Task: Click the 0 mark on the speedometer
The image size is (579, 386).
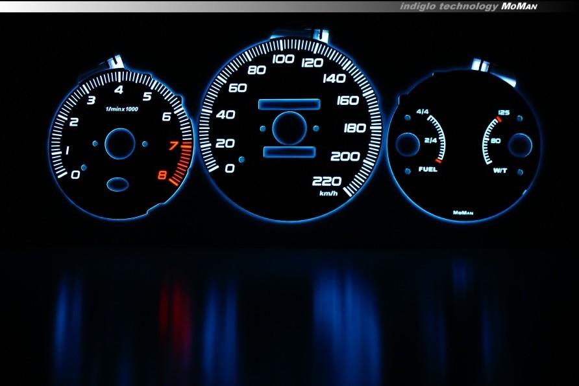Action: pyautogui.click(x=229, y=168)
